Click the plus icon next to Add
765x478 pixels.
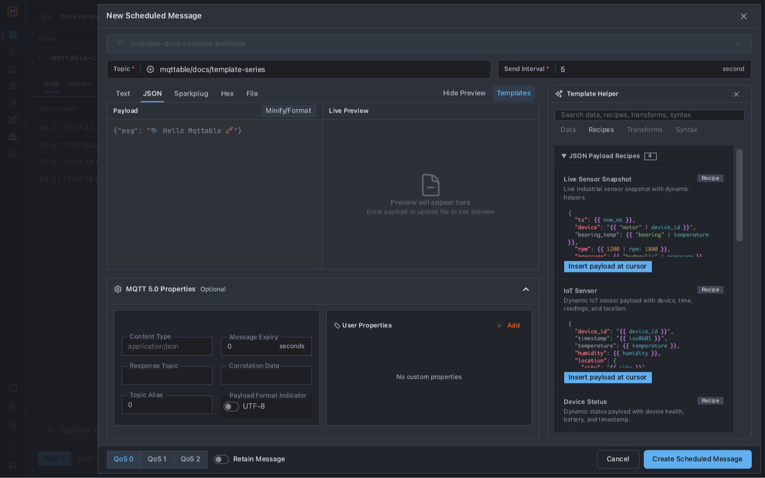coord(499,326)
